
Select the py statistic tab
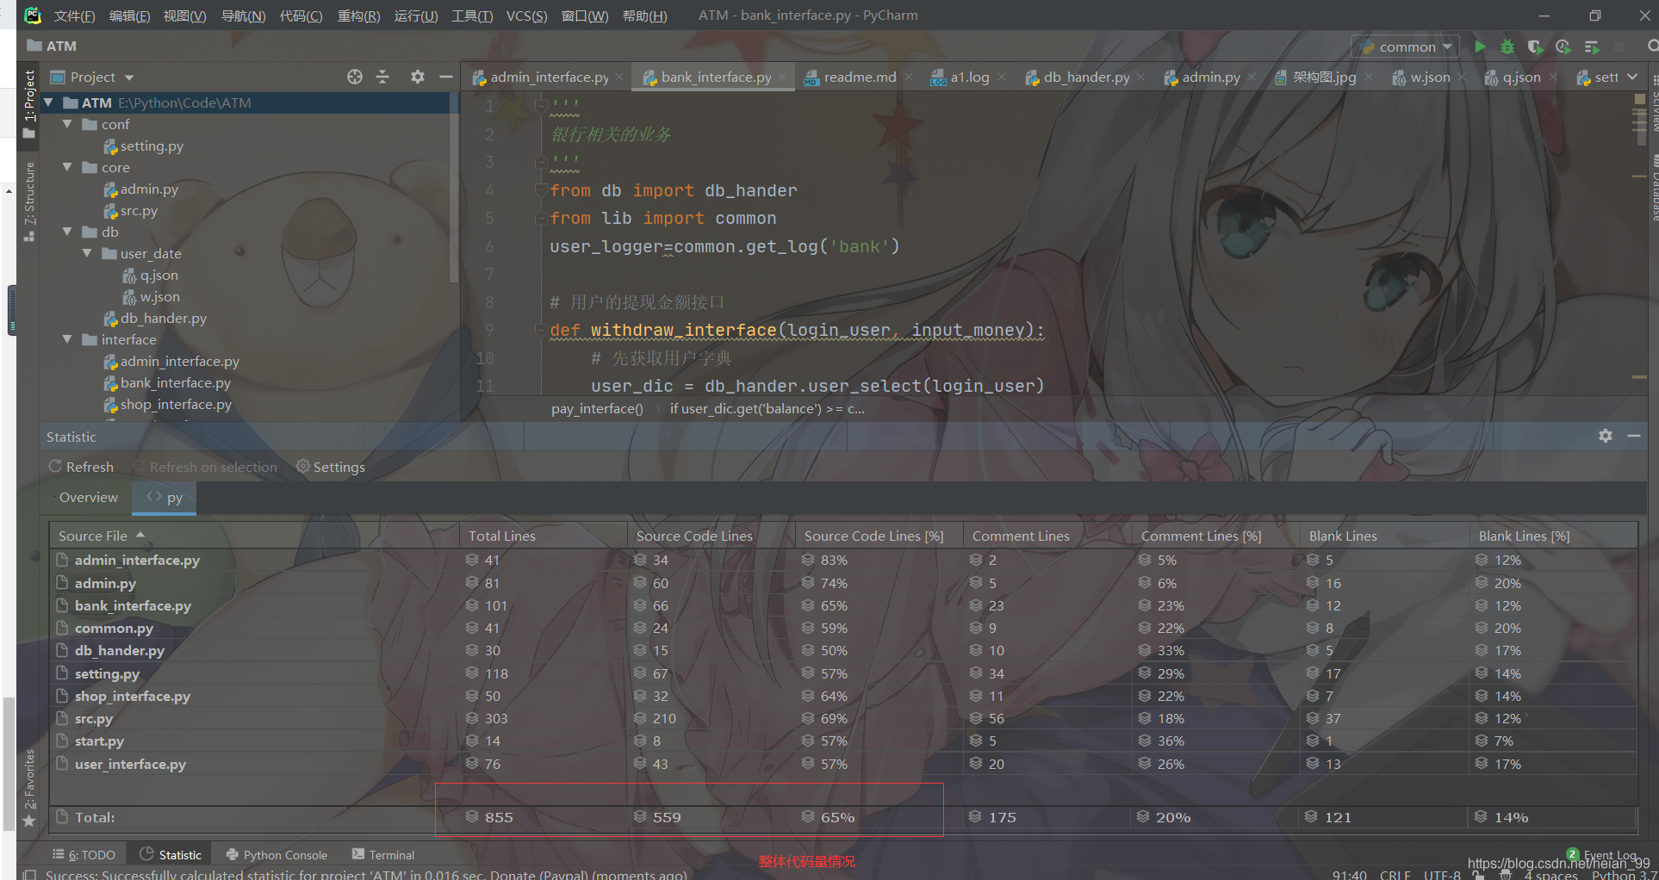point(165,498)
